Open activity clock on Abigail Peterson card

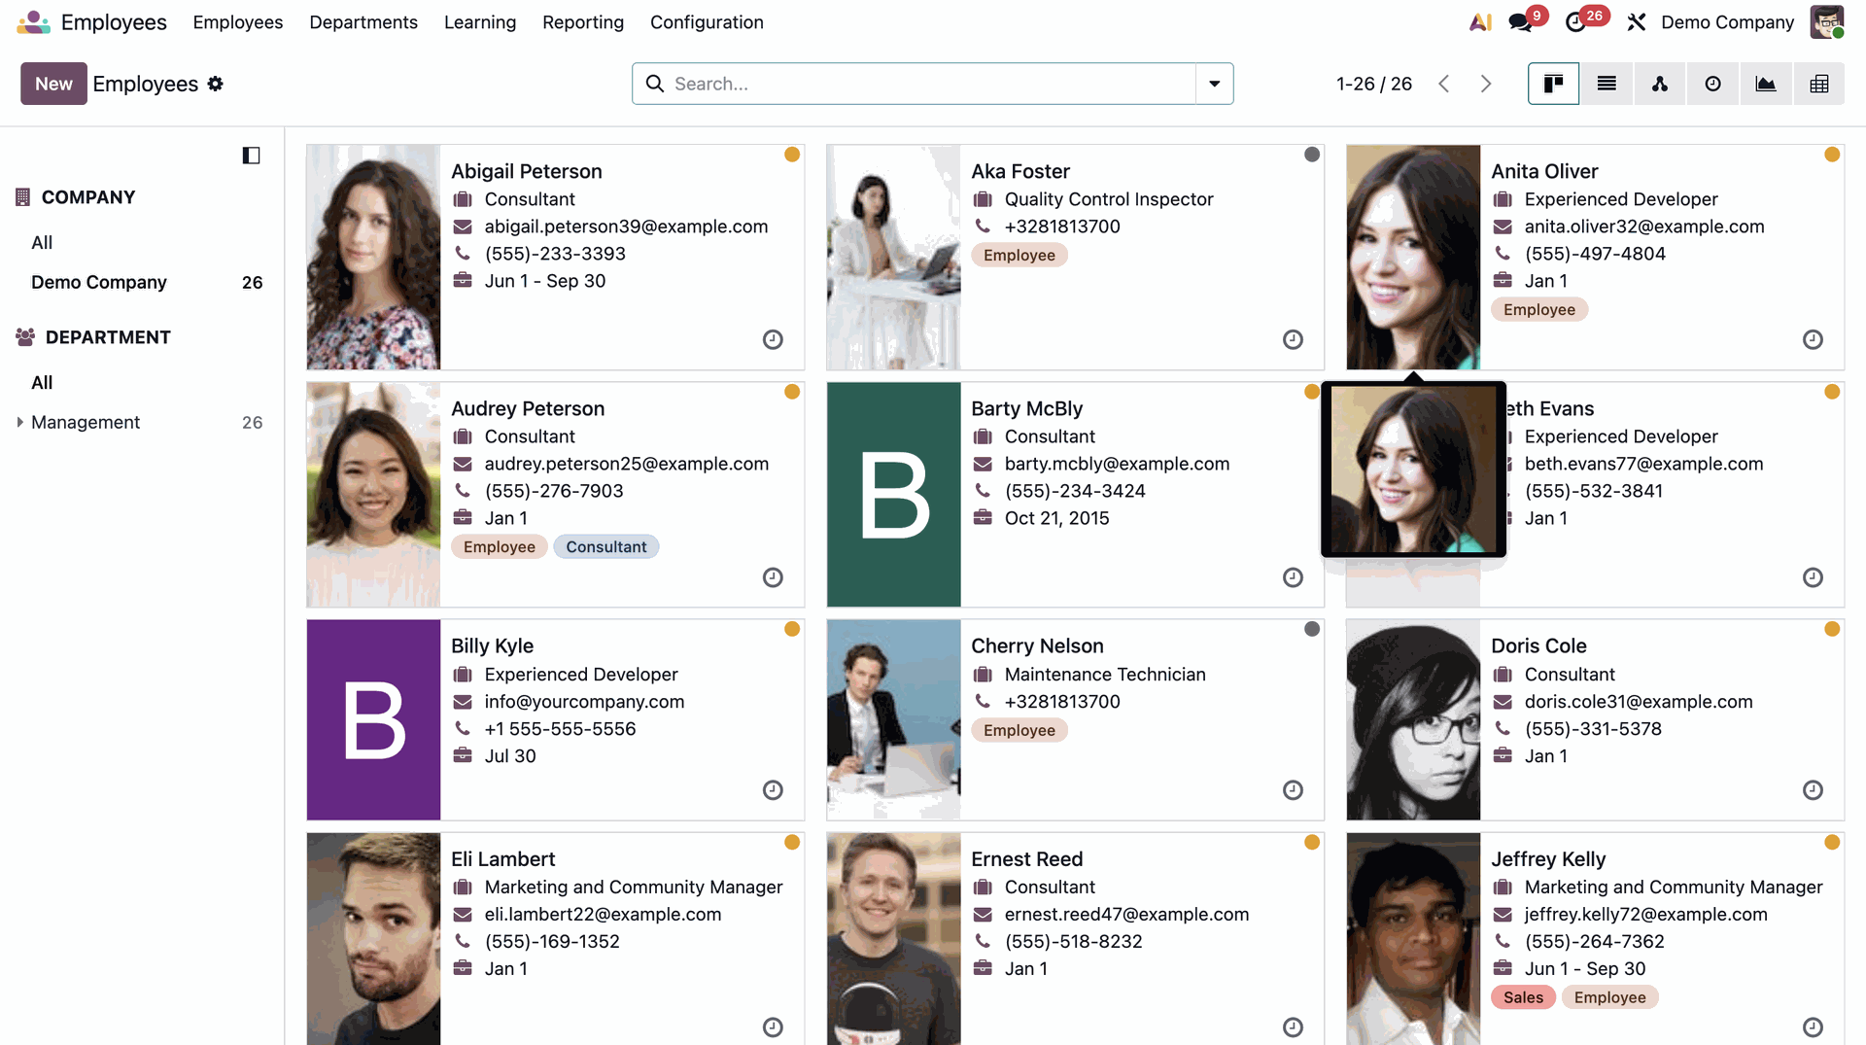click(x=773, y=339)
